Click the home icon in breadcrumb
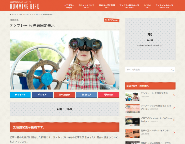 (x=10, y=14)
